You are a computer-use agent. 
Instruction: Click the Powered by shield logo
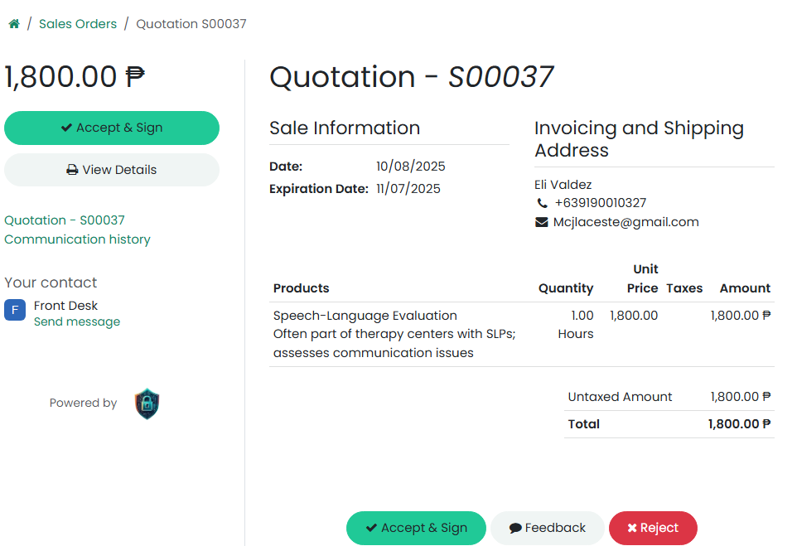pyautogui.click(x=147, y=403)
